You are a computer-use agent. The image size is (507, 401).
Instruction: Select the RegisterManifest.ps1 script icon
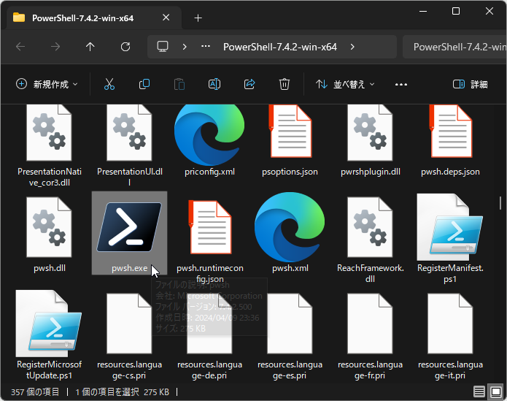(x=450, y=227)
